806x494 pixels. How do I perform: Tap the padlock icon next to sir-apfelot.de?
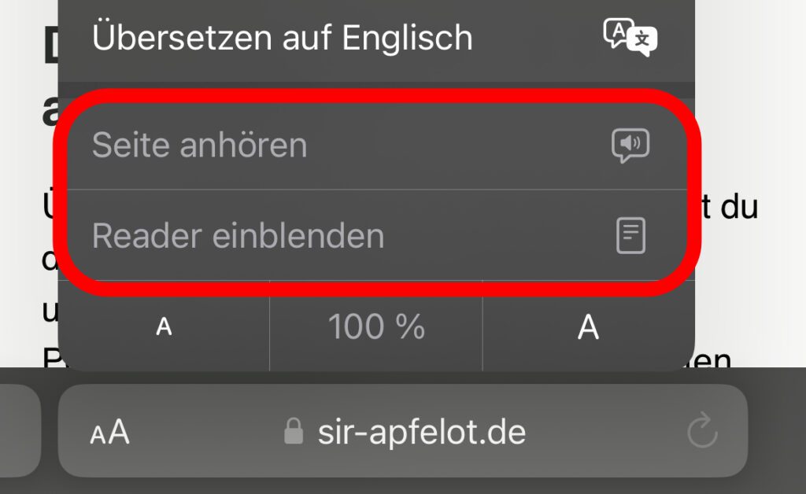294,431
